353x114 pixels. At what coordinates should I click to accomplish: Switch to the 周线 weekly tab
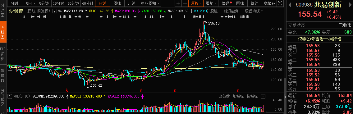coord(117,3)
